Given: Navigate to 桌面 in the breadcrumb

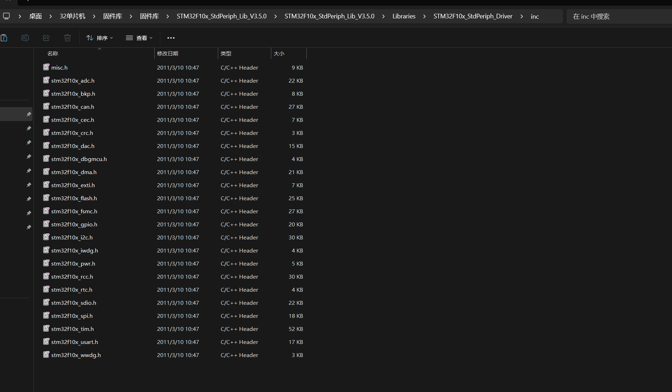Looking at the screenshot, I should click(x=35, y=16).
